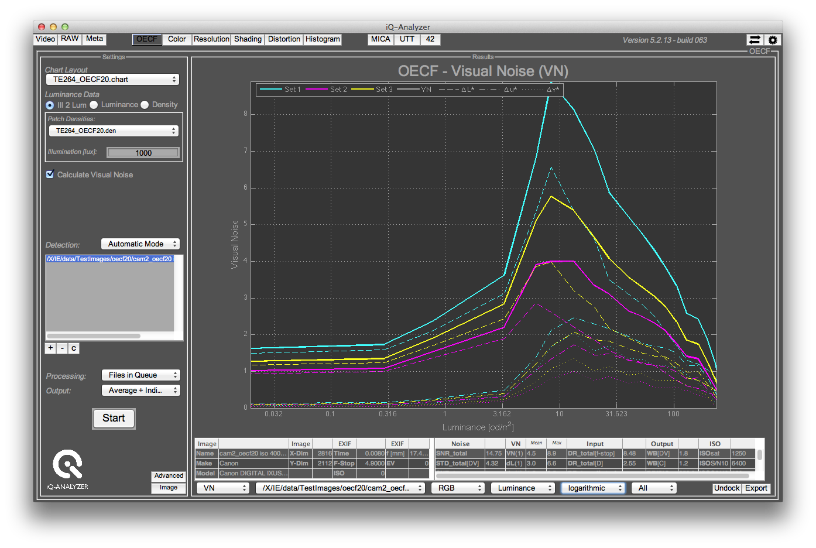Click the Make Canon table cell
This screenshot has height=548, width=816.
(x=253, y=464)
